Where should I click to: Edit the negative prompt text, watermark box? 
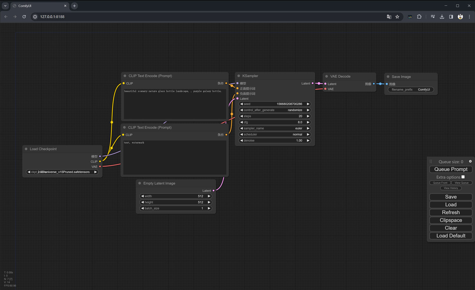175,157
